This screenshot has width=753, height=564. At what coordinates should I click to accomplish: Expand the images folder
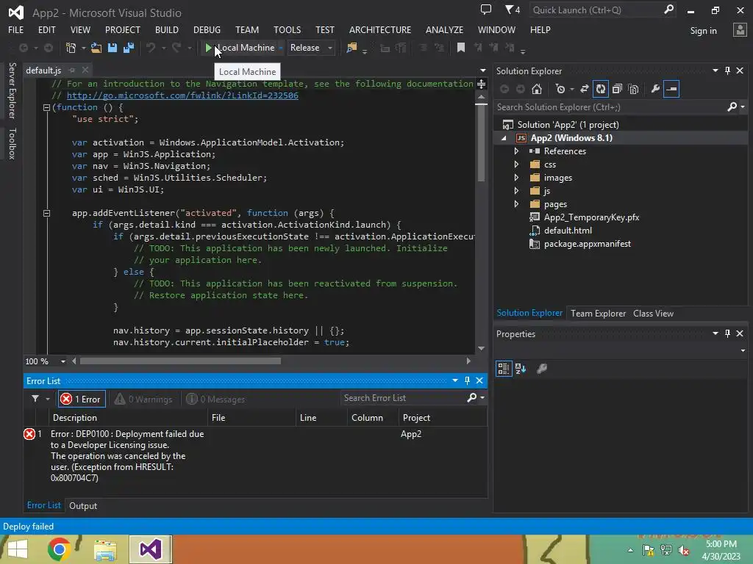pyautogui.click(x=516, y=178)
